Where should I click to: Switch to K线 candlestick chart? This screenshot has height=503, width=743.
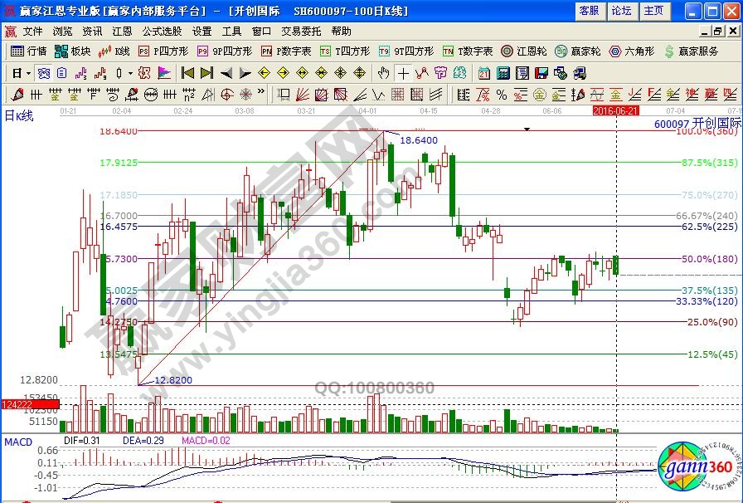pos(114,51)
